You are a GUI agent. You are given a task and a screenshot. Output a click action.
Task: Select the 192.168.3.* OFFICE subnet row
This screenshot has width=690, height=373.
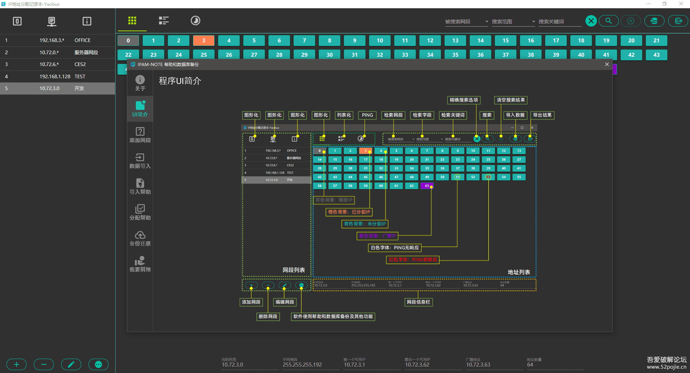[57, 40]
